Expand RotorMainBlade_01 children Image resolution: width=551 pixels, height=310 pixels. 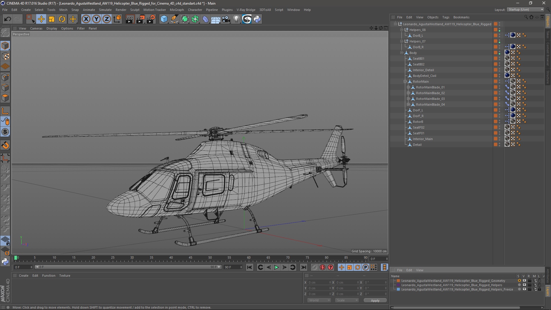[x=408, y=87]
